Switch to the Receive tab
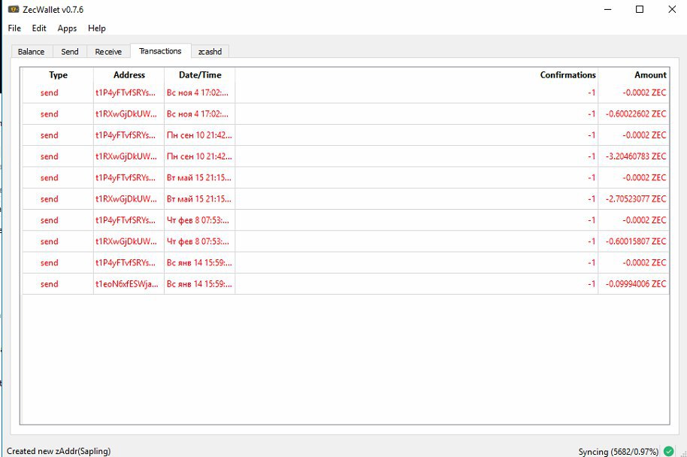The height and width of the screenshot is (457, 687). click(108, 52)
